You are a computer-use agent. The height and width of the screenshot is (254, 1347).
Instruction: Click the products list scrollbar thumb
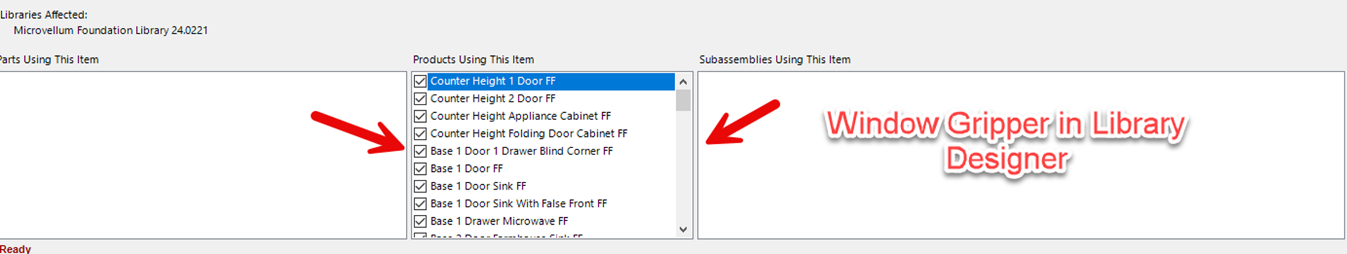683,100
